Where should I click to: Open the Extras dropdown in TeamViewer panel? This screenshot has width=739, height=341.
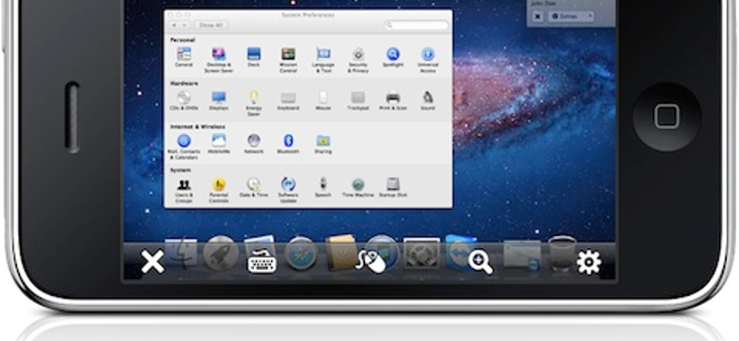pos(572,17)
